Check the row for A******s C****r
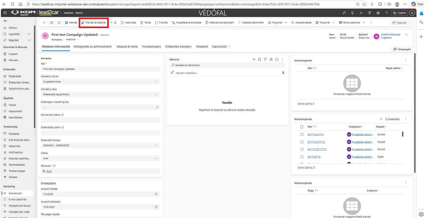This screenshot has width=426, height=218. [302, 134]
